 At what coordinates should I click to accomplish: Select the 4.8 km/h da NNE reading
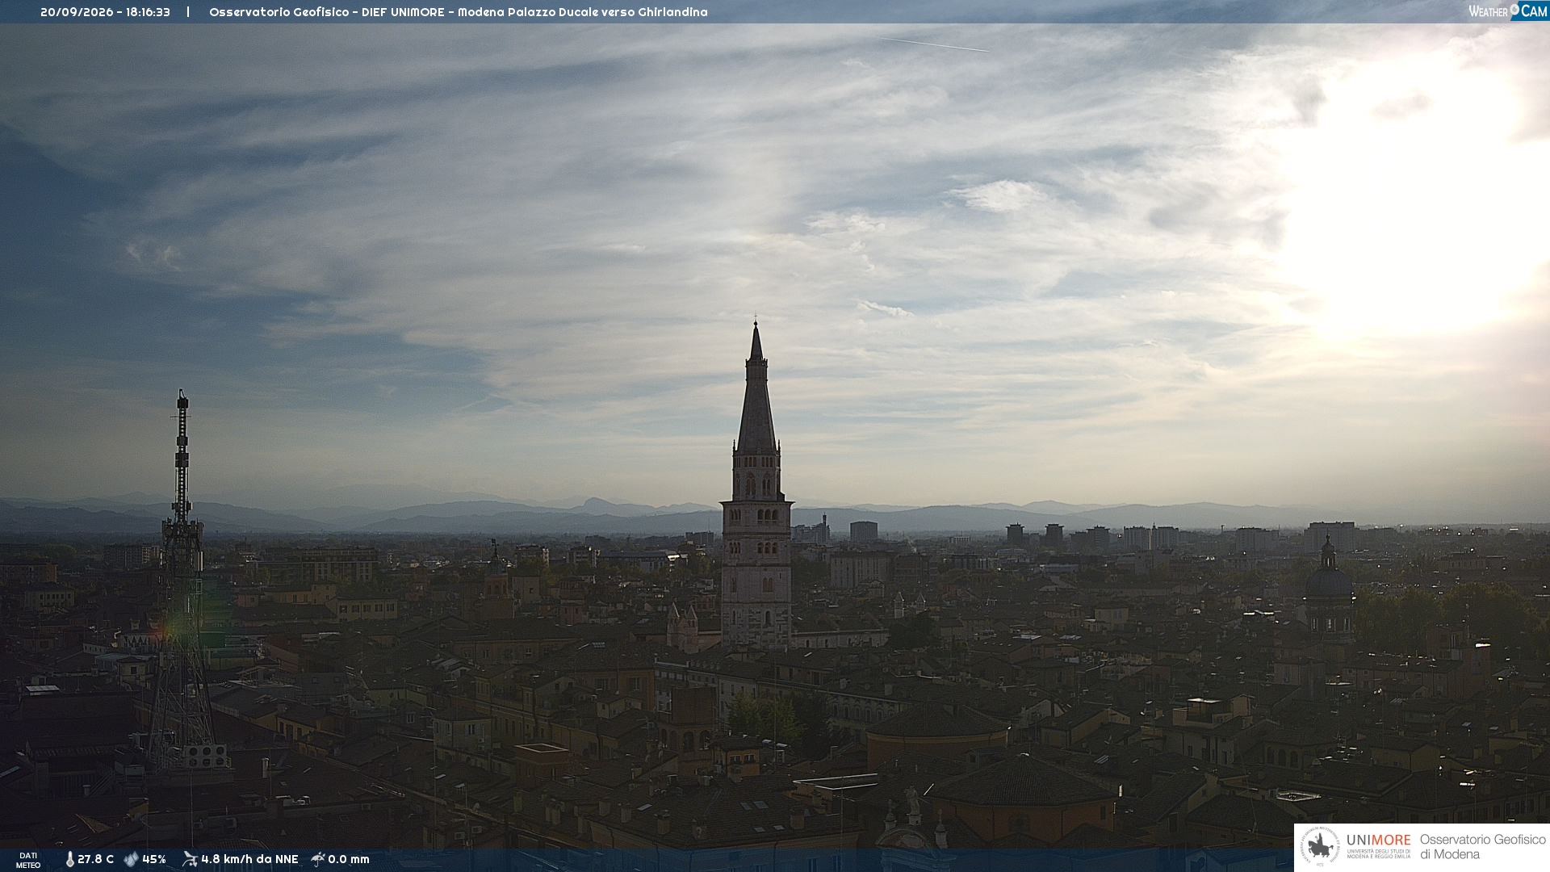click(x=249, y=859)
